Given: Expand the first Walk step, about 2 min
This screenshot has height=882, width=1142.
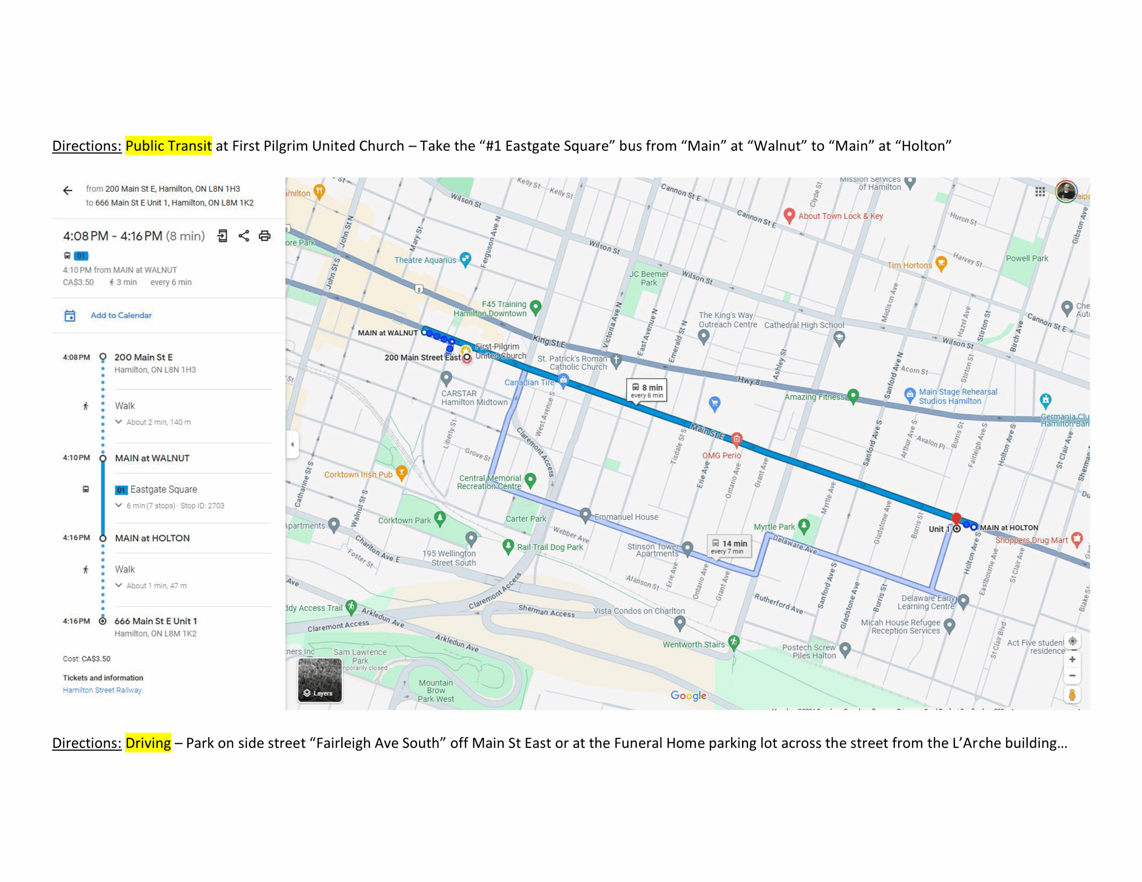Looking at the screenshot, I should point(119,422).
